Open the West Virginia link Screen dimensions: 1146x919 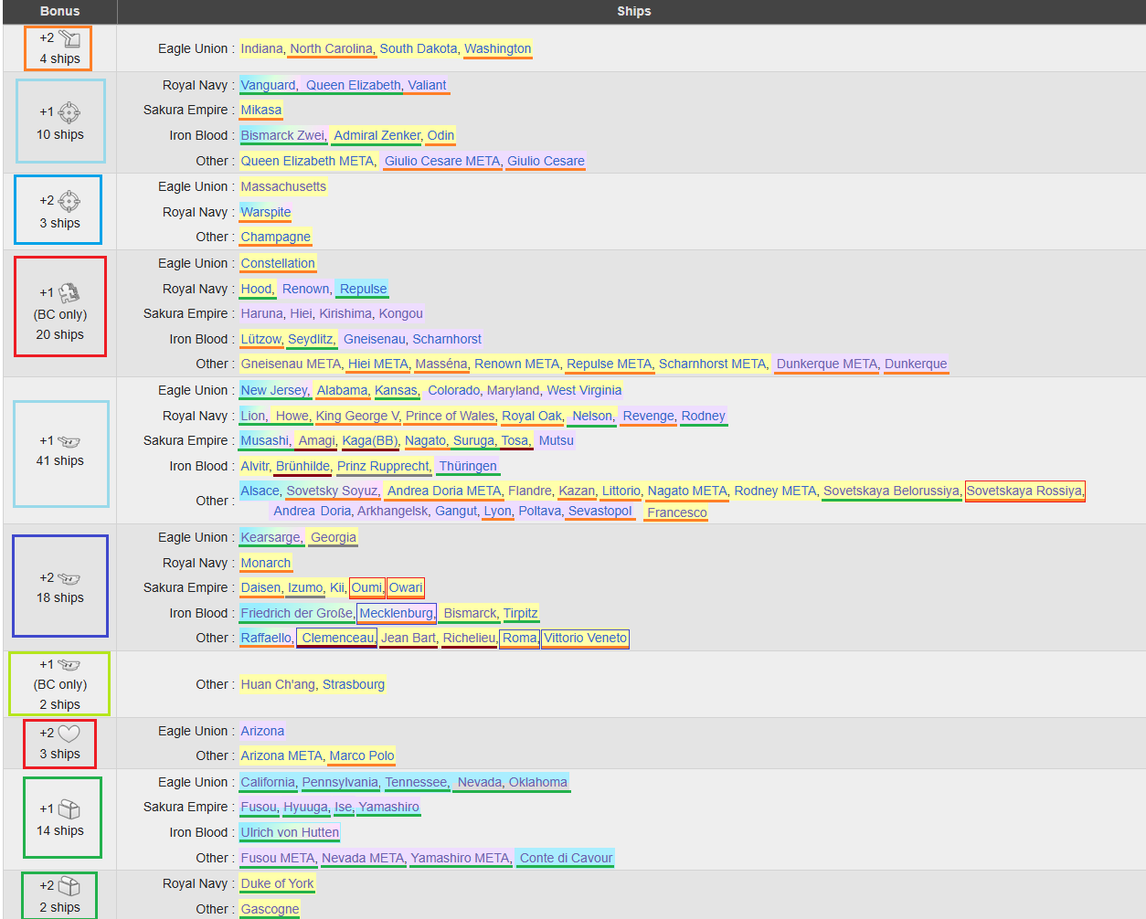click(x=584, y=390)
